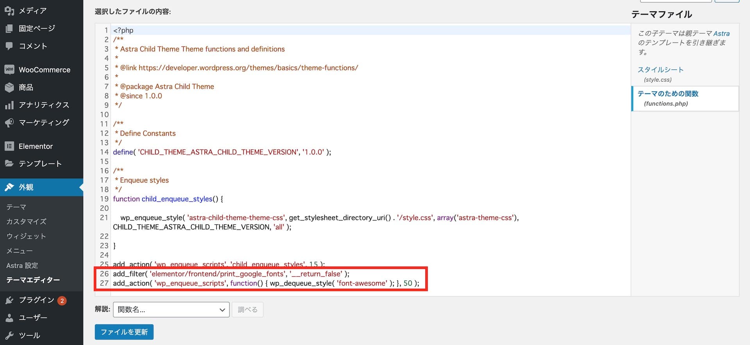Image resolution: width=750 pixels, height=345 pixels.
Task: Open カスタマイズ submenu item
Action: pos(26,222)
